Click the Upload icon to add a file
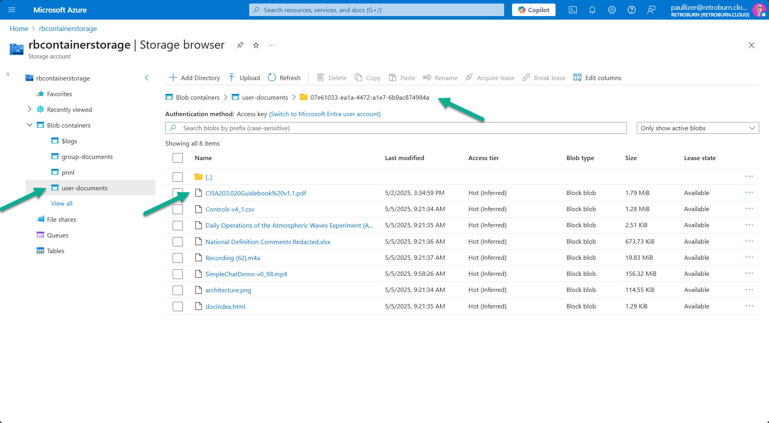The height and width of the screenshot is (423, 769). (x=232, y=77)
